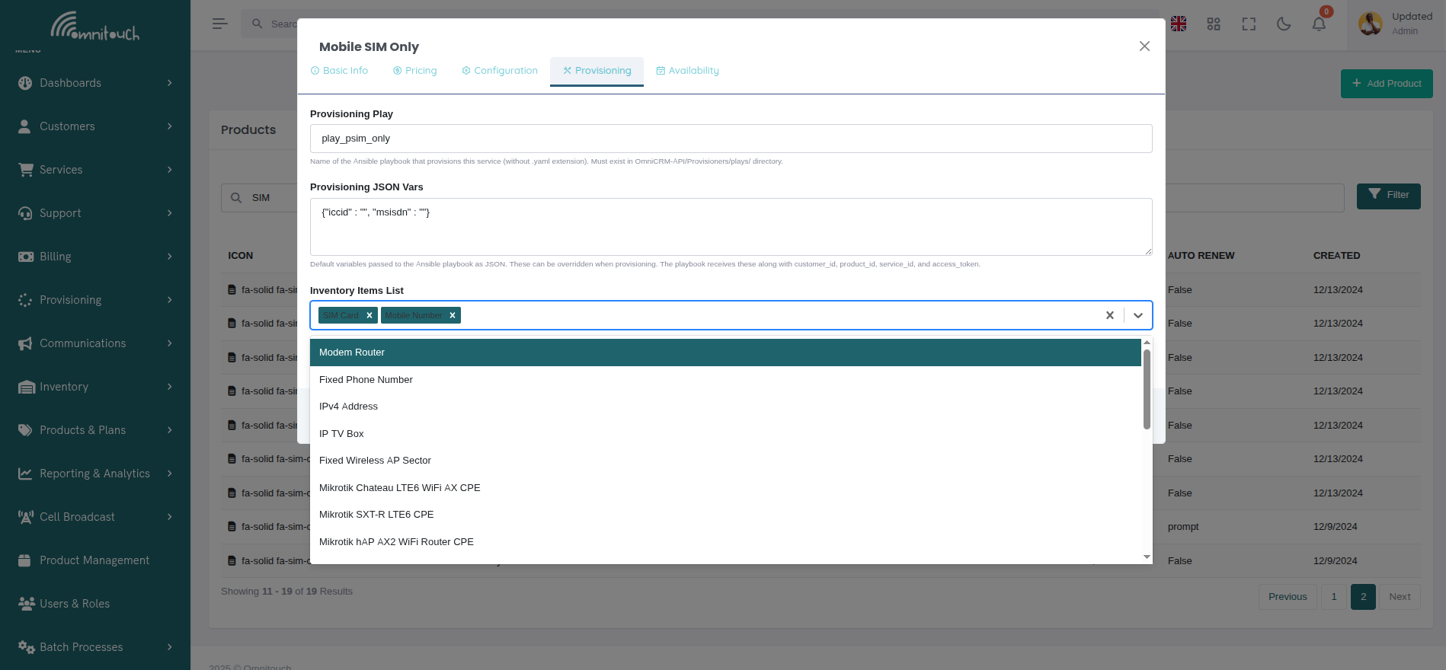
Task: Switch to the Pricing tab
Action: point(415,71)
